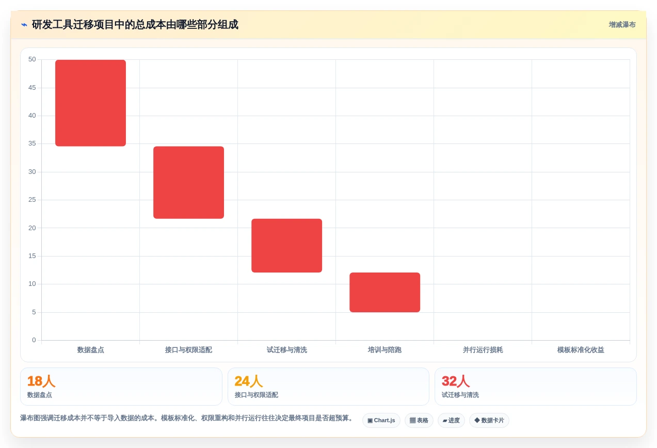This screenshot has width=657, height=448.
Task: Click the footnote starting with 瀑布图强调迁移成本
Action: (188, 418)
